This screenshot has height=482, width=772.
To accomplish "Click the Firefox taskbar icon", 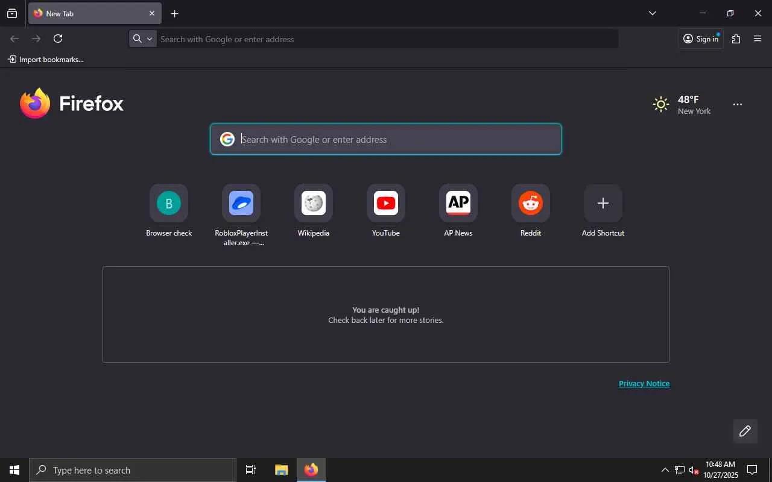I will [x=311, y=470].
